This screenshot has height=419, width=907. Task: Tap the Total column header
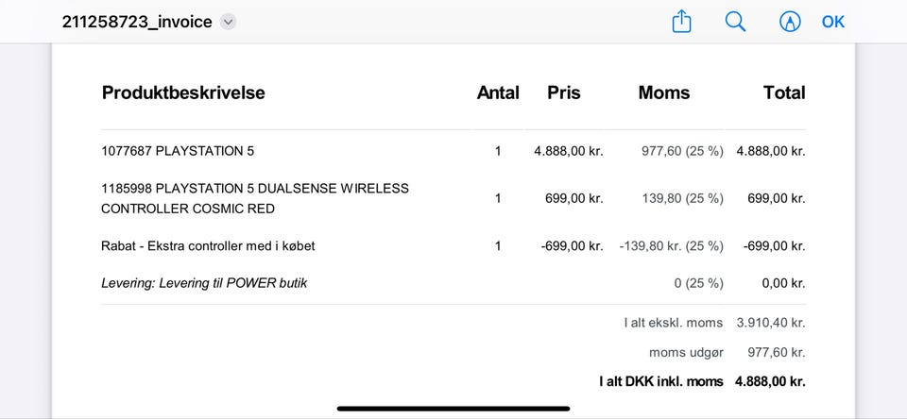[784, 92]
